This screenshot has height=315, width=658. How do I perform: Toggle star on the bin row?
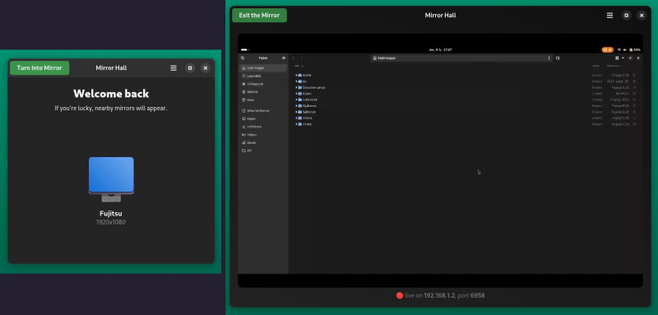(634, 81)
